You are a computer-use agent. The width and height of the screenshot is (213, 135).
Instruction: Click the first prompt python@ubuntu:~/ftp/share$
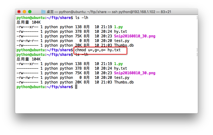[45, 18]
